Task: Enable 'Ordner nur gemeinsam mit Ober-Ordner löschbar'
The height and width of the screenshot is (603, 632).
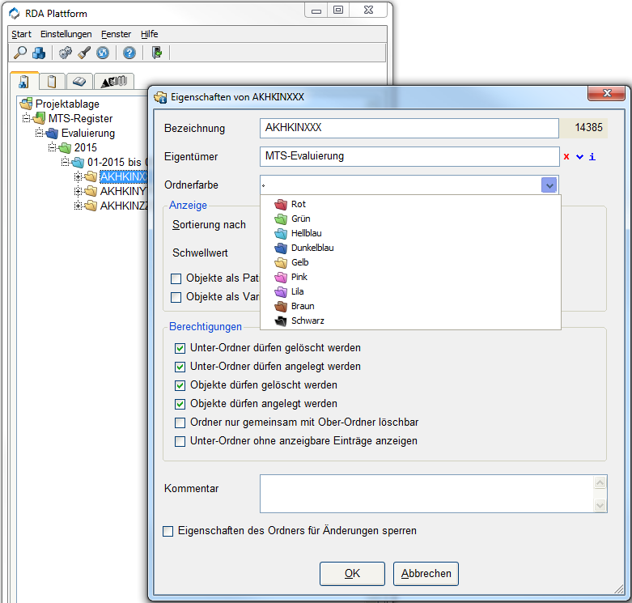Action: [x=180, y=423]
